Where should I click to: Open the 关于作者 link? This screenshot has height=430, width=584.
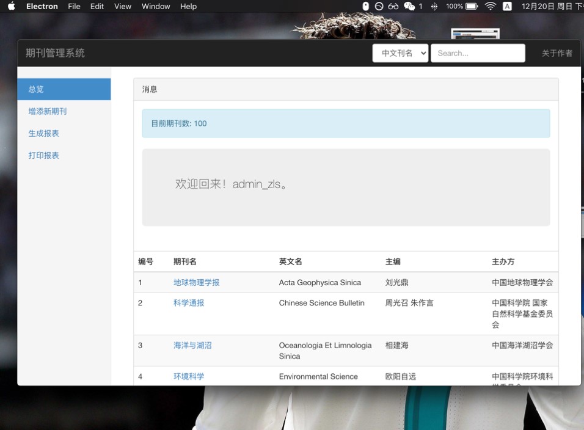(557, 53)
